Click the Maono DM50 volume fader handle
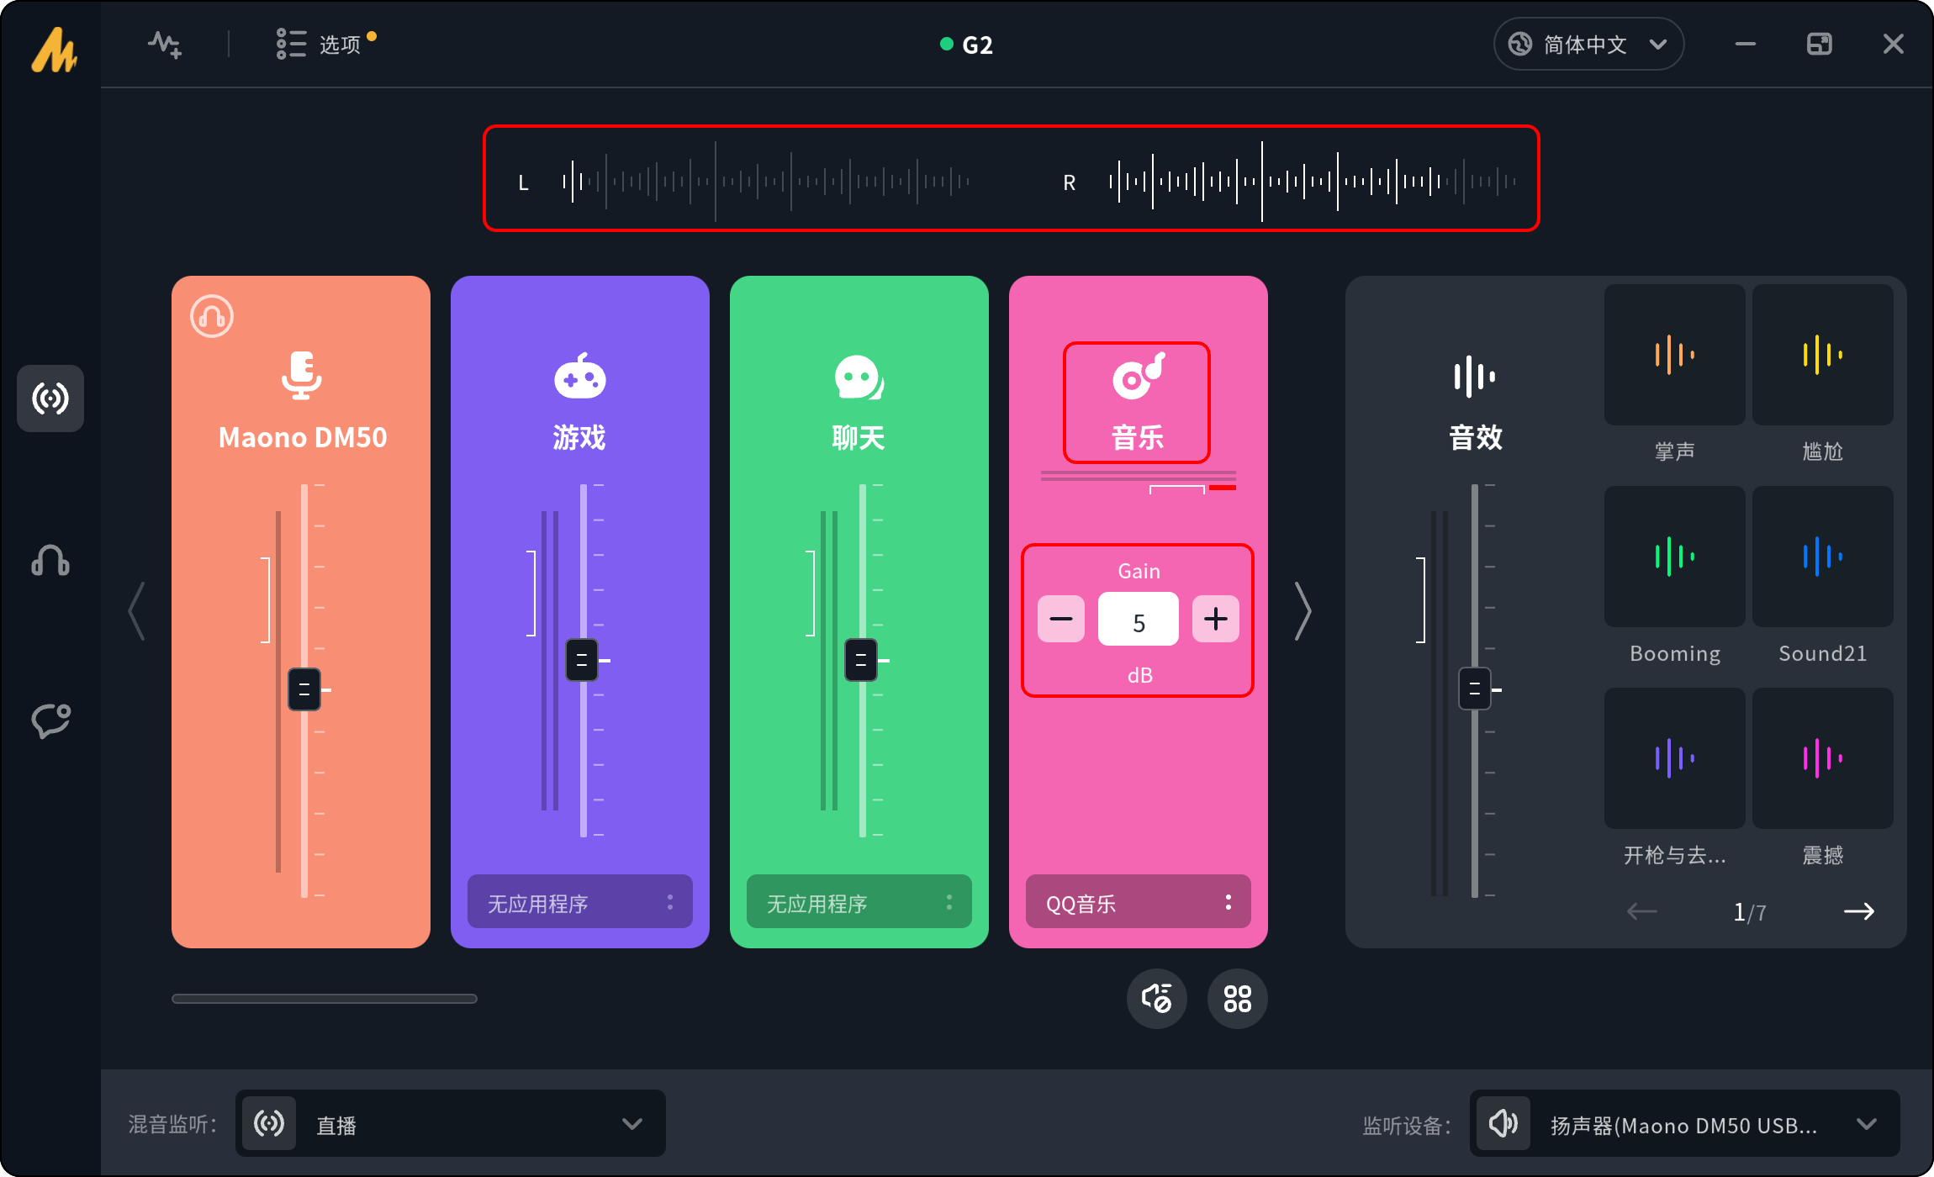1934x1177 pixels. (x=304, y=689)
